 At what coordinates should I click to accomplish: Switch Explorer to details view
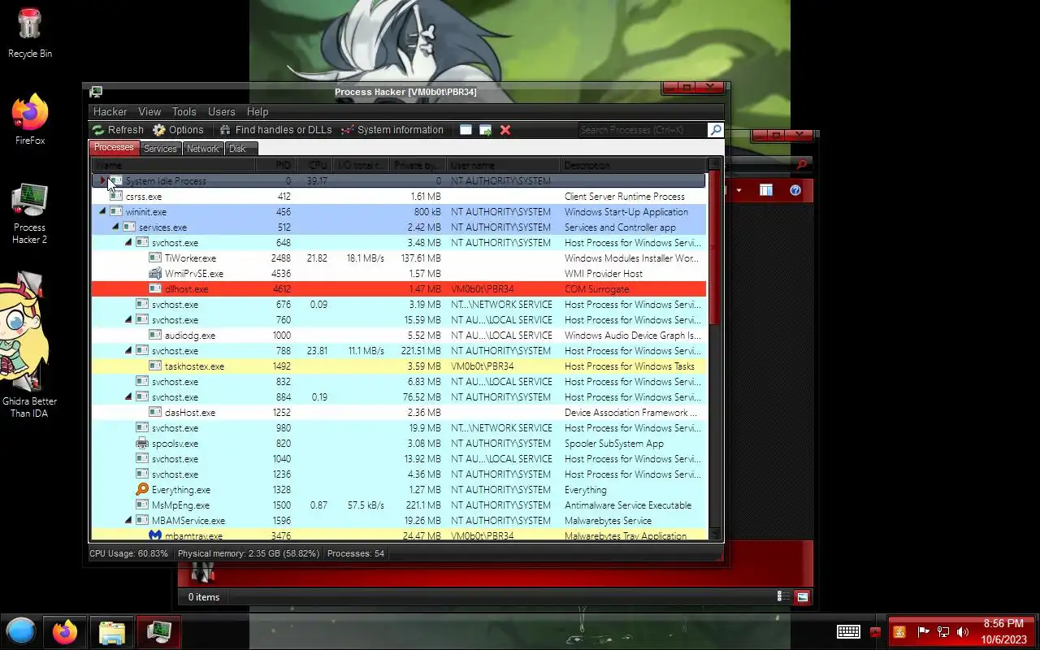784,597
